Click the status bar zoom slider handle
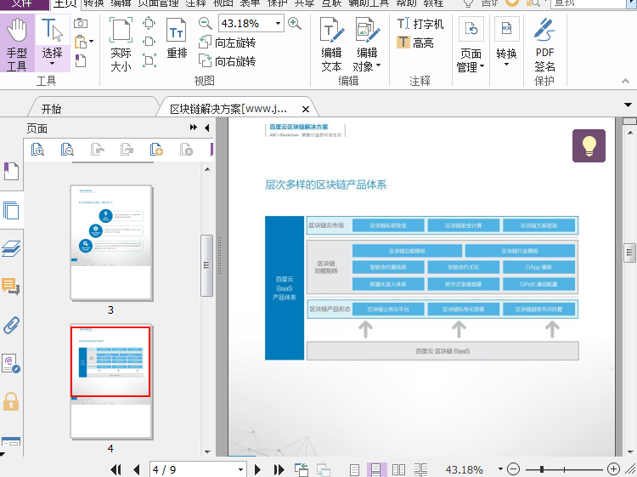Viewport: 637px width, 477px height. (542, 469)
